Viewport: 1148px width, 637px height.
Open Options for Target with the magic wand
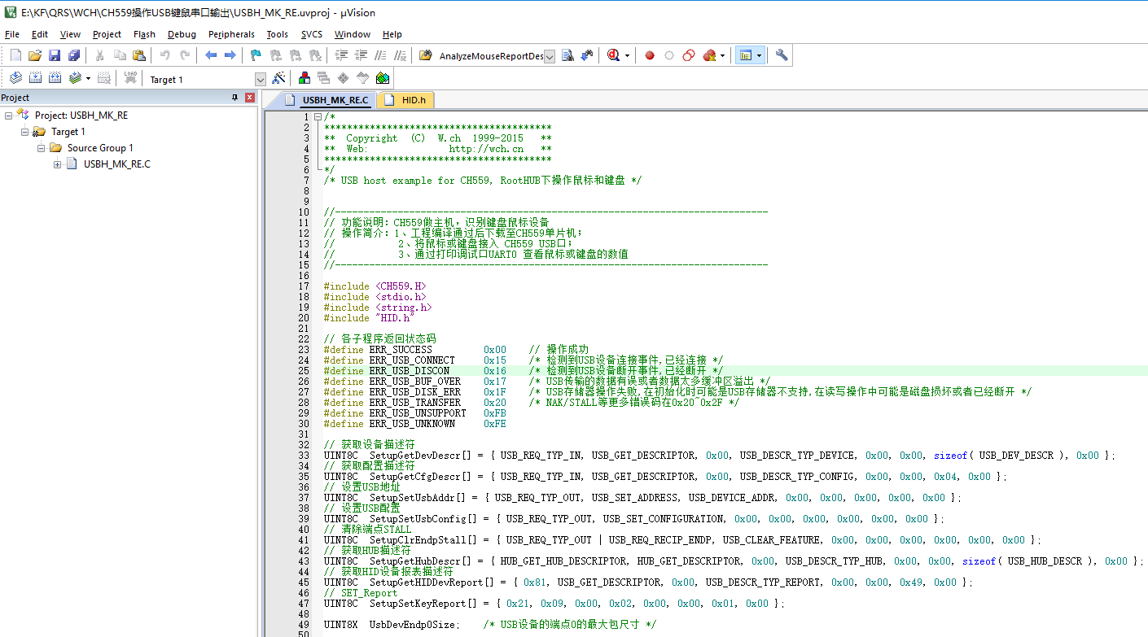278,79
